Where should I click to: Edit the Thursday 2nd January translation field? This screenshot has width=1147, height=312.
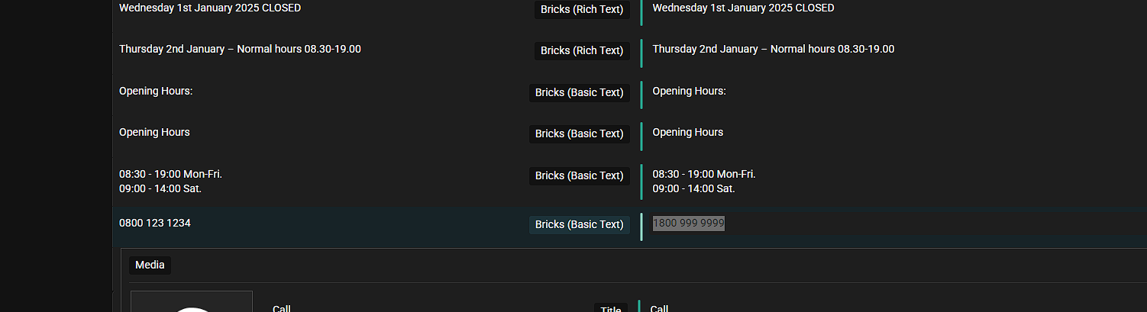tap(773, 49)
